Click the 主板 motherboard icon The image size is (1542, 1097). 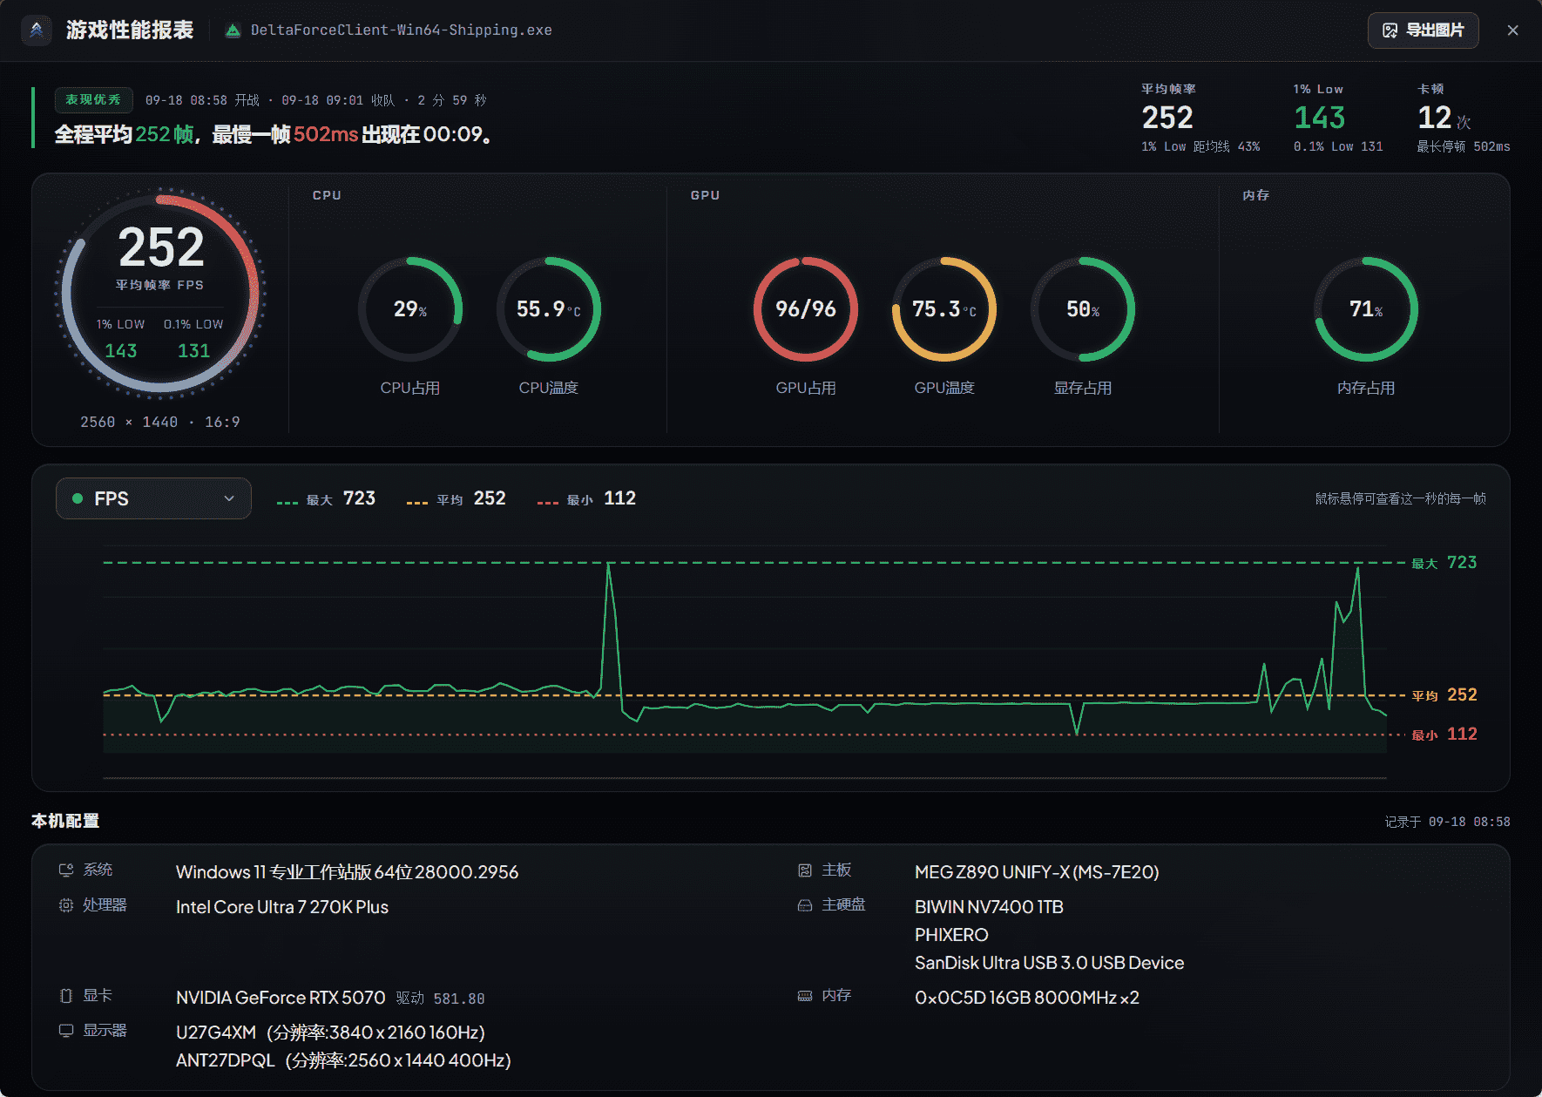pos(805,870)
